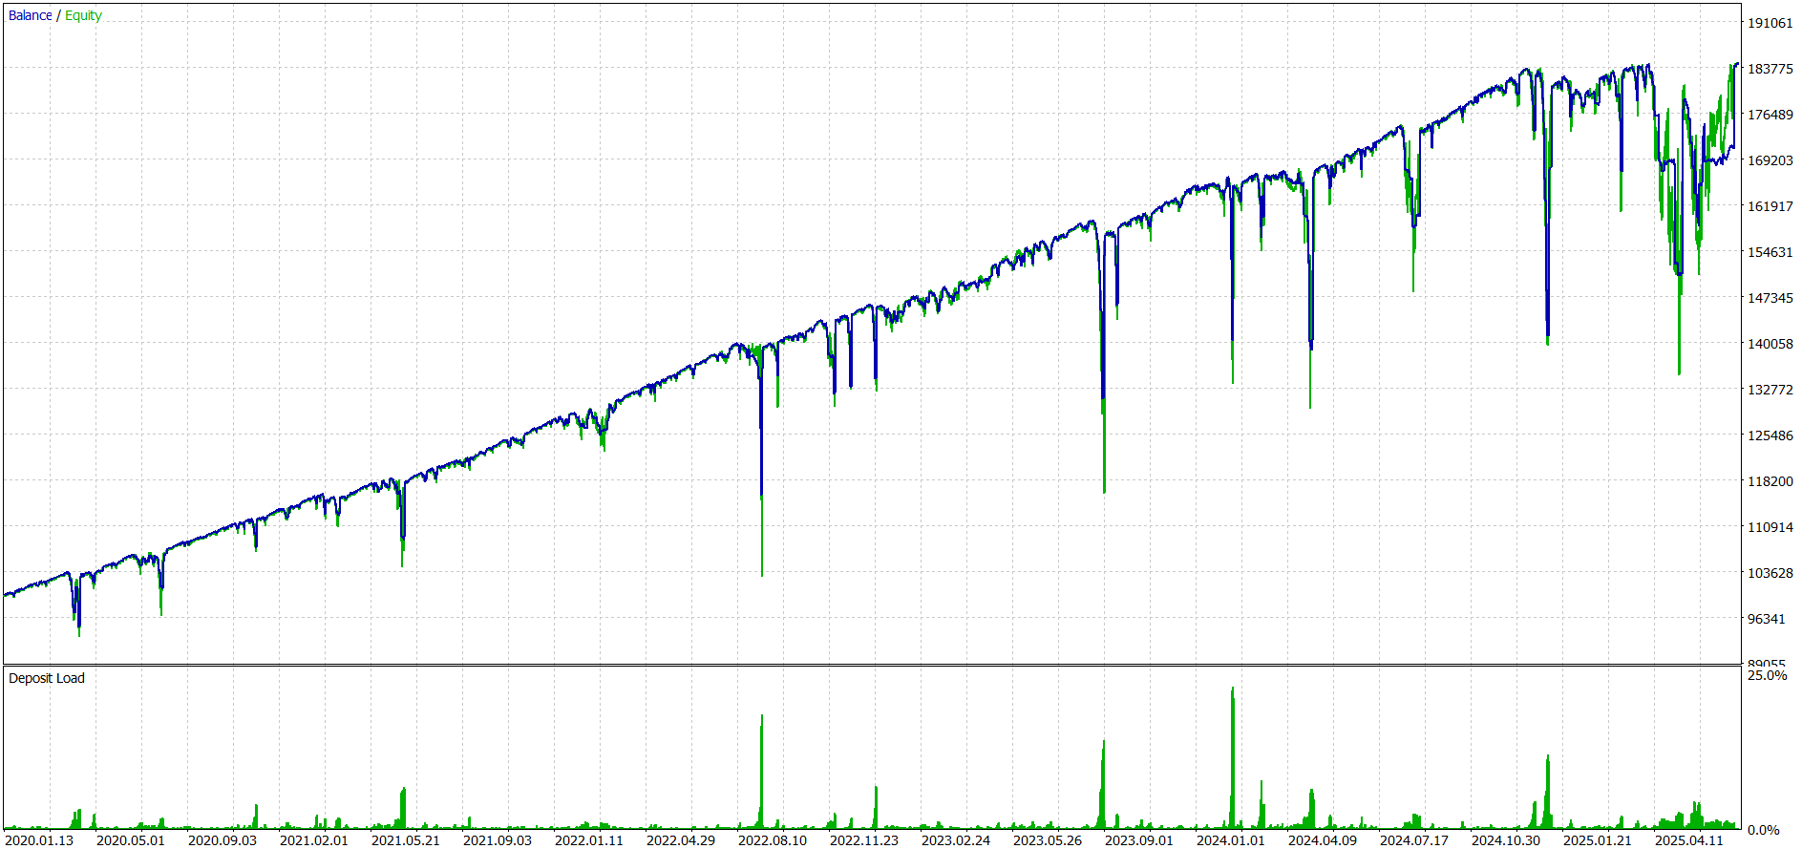This screenshot has height=849, width=1802.
Task: Select the 176489 value axis label
Action: (x=1770, y=115)
